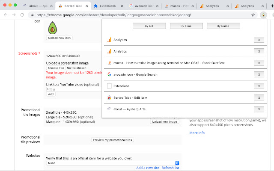Close the last Analytics browser tab
This screenshot has width=274, height=171.
(262, 6)
